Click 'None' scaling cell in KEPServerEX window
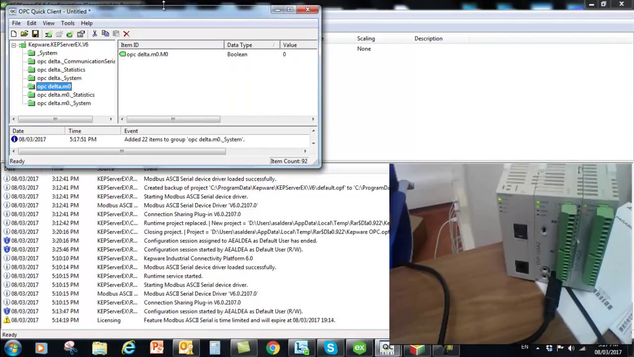 click(364, 49)
